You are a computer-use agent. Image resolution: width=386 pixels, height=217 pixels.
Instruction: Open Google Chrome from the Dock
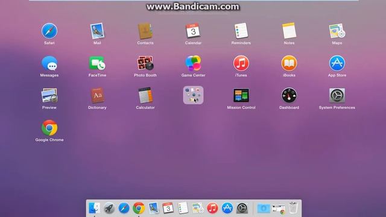(139, 208)
